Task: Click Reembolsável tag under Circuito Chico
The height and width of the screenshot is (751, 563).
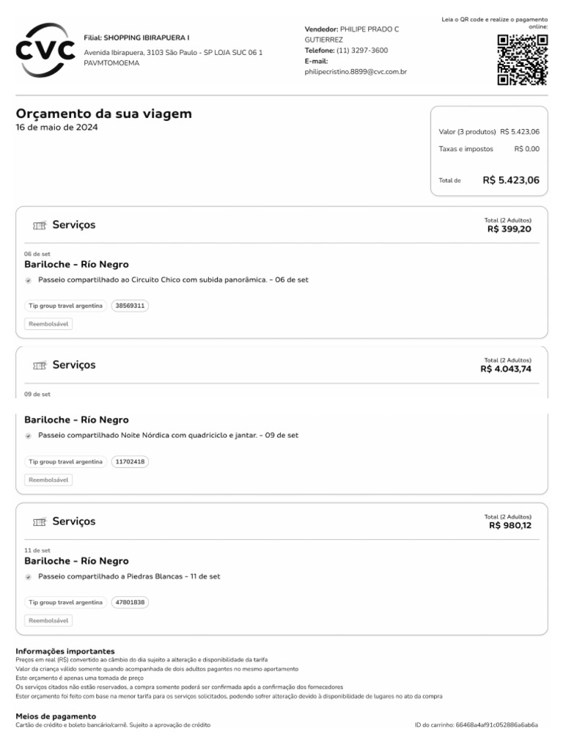Action: coord(48,324)
